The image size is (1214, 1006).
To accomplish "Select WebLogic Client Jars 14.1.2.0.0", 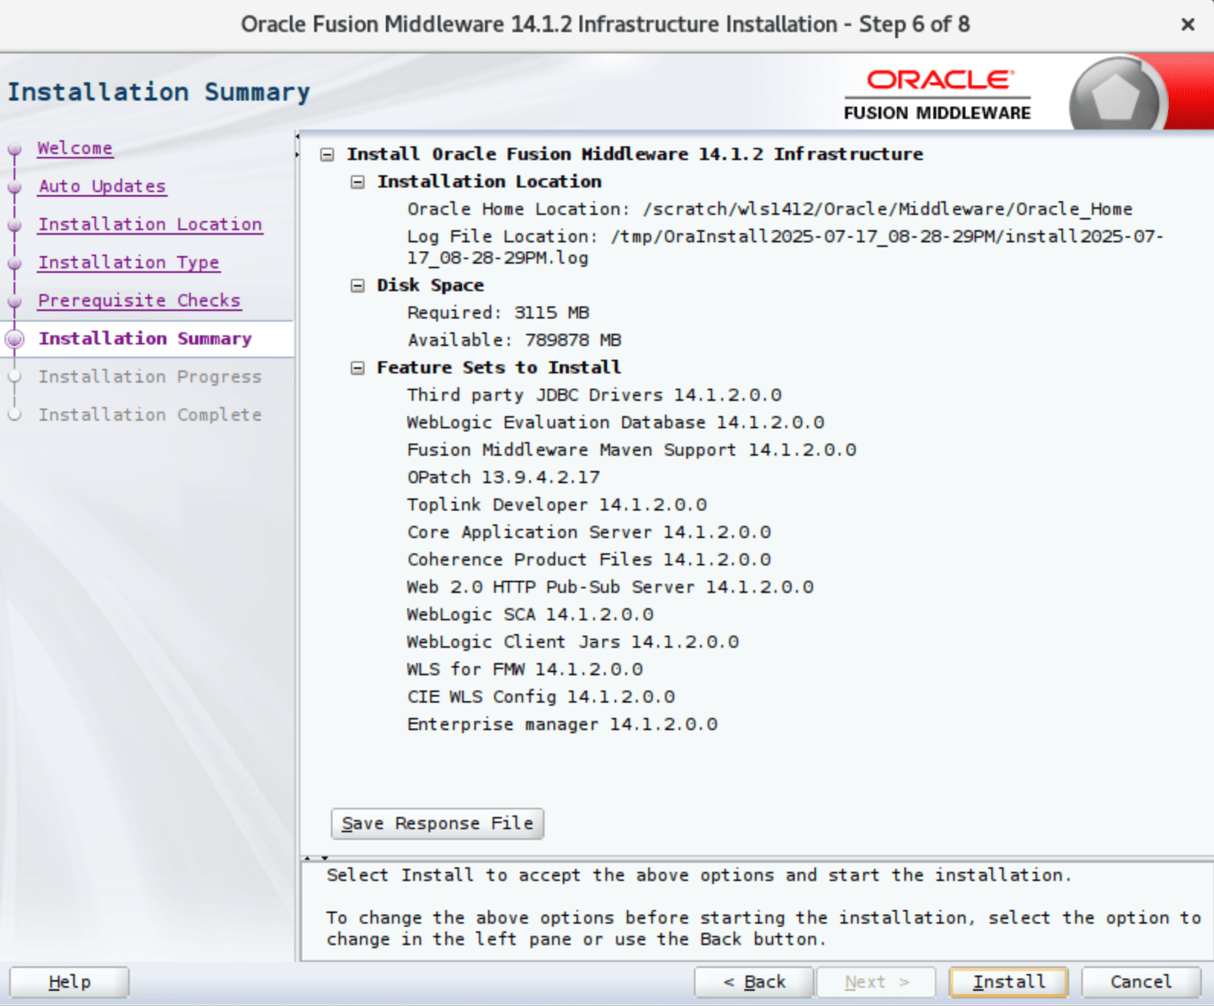I will point(573,643).
